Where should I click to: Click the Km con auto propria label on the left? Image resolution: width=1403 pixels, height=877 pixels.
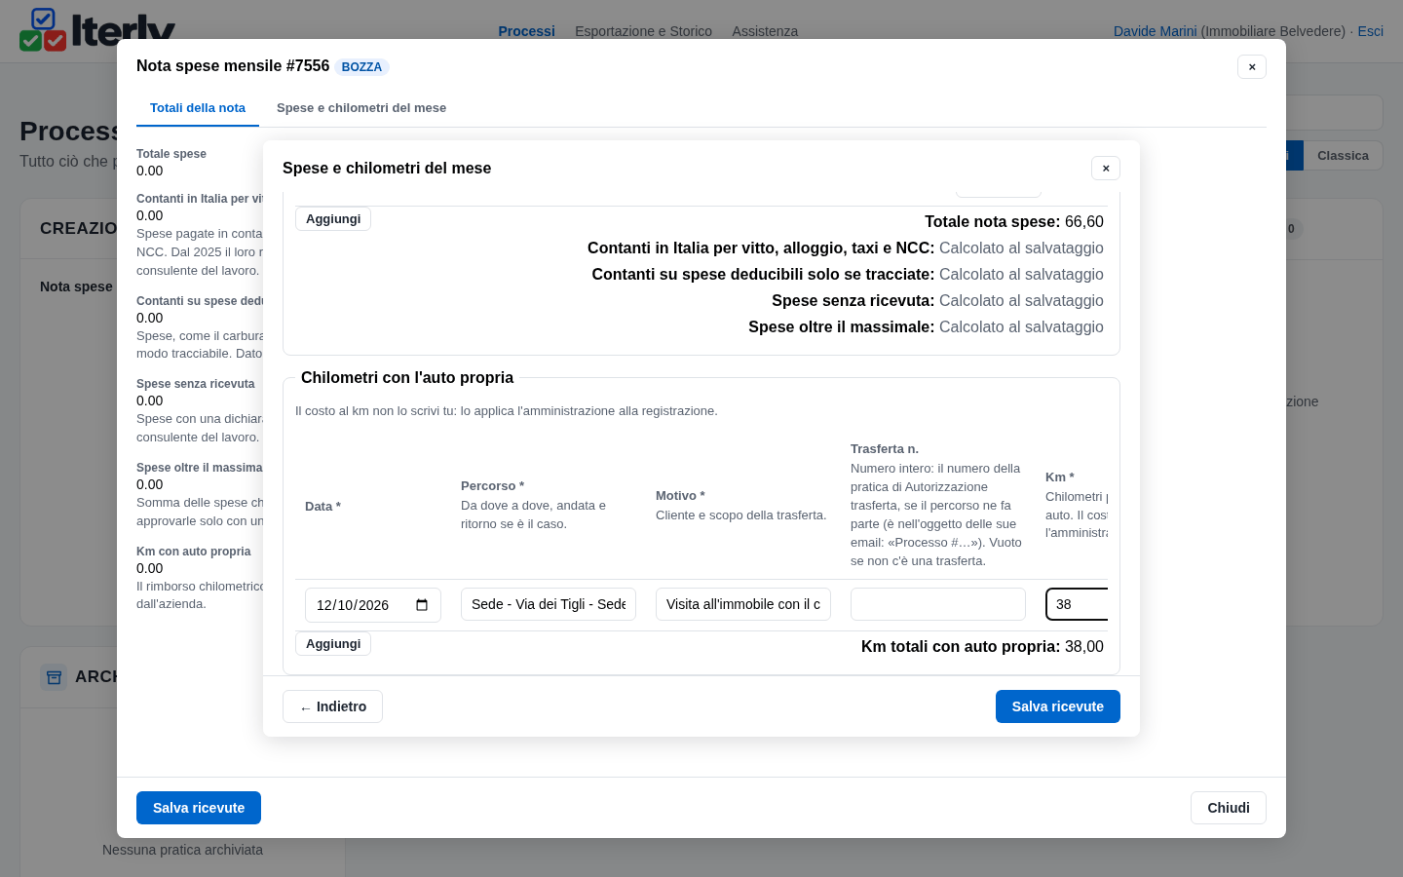click(194, 552)
